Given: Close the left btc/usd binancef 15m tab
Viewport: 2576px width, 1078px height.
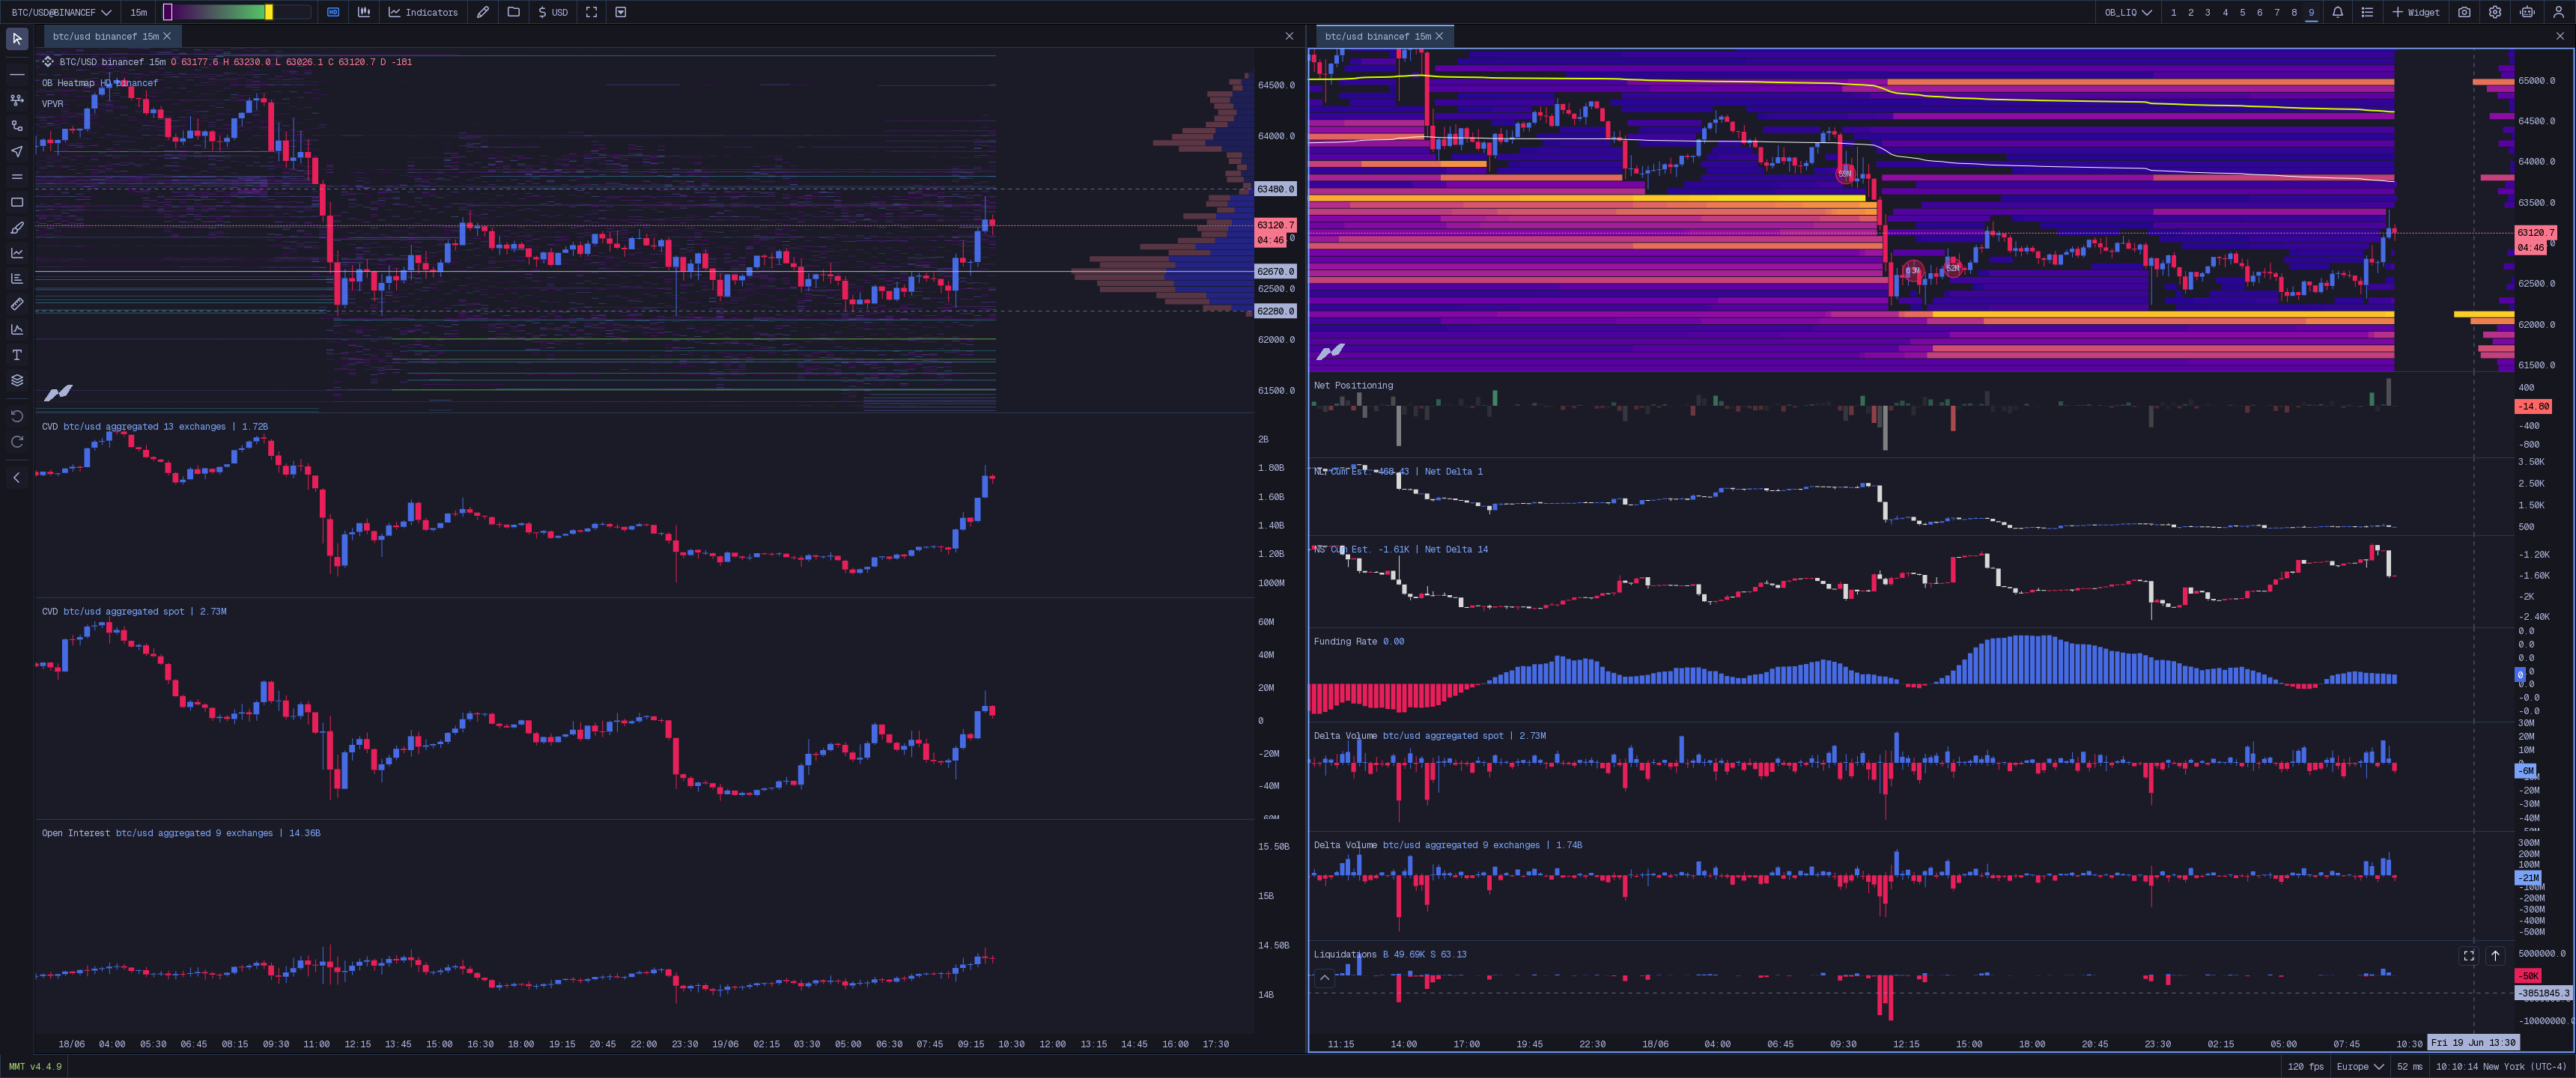Looking at the screenshot, I should (x=167, y=36).
